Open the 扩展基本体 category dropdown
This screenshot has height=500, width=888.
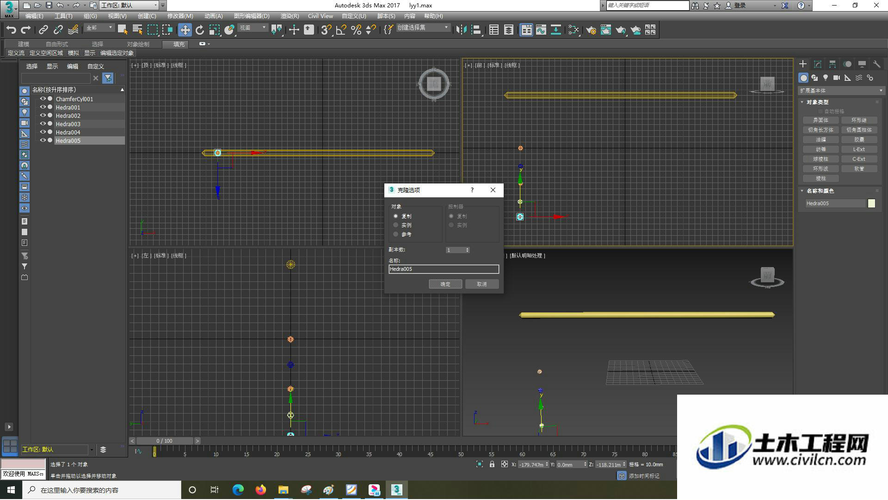pyautogui.click(x=841, y=91)
